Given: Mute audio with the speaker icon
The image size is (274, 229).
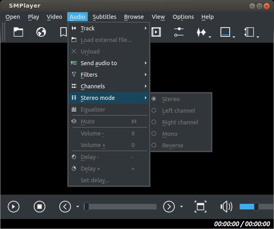Looking at the screenshot, I should pyautogui.click(x=226, y=207).
